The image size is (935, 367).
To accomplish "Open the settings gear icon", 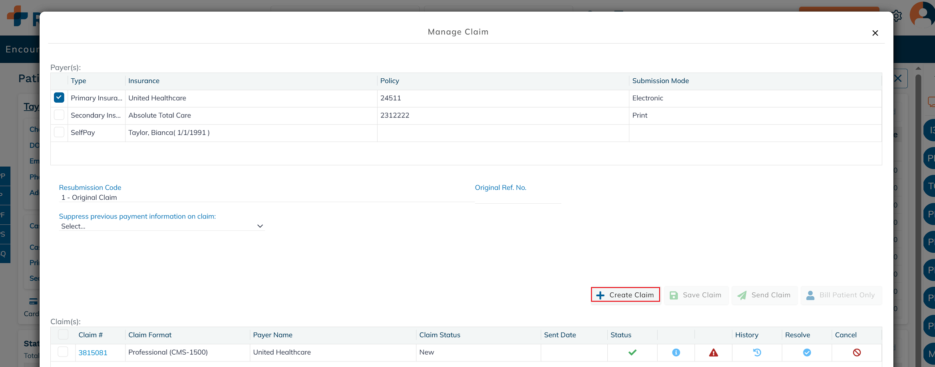I will pos(897,16).
